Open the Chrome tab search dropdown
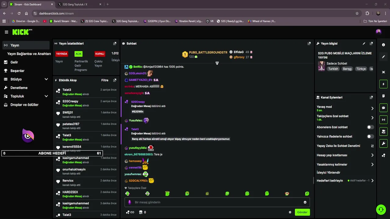 pyautogui.click(x=4, y=4)
